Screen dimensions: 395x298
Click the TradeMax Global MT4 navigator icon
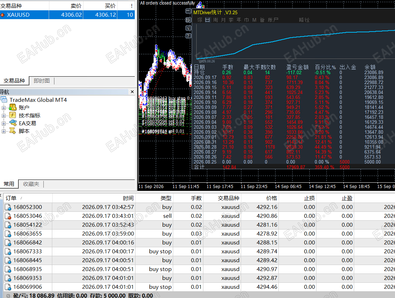(4, 100)
